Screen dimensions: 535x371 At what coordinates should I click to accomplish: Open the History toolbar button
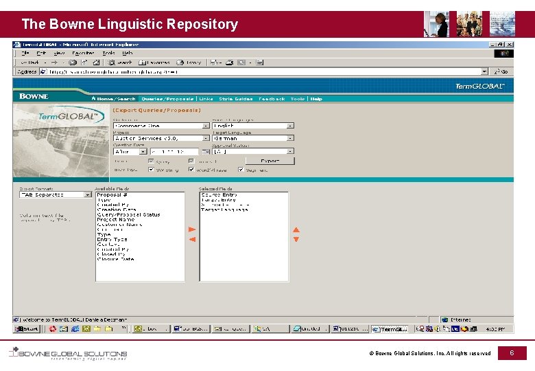tap(189, 63)
